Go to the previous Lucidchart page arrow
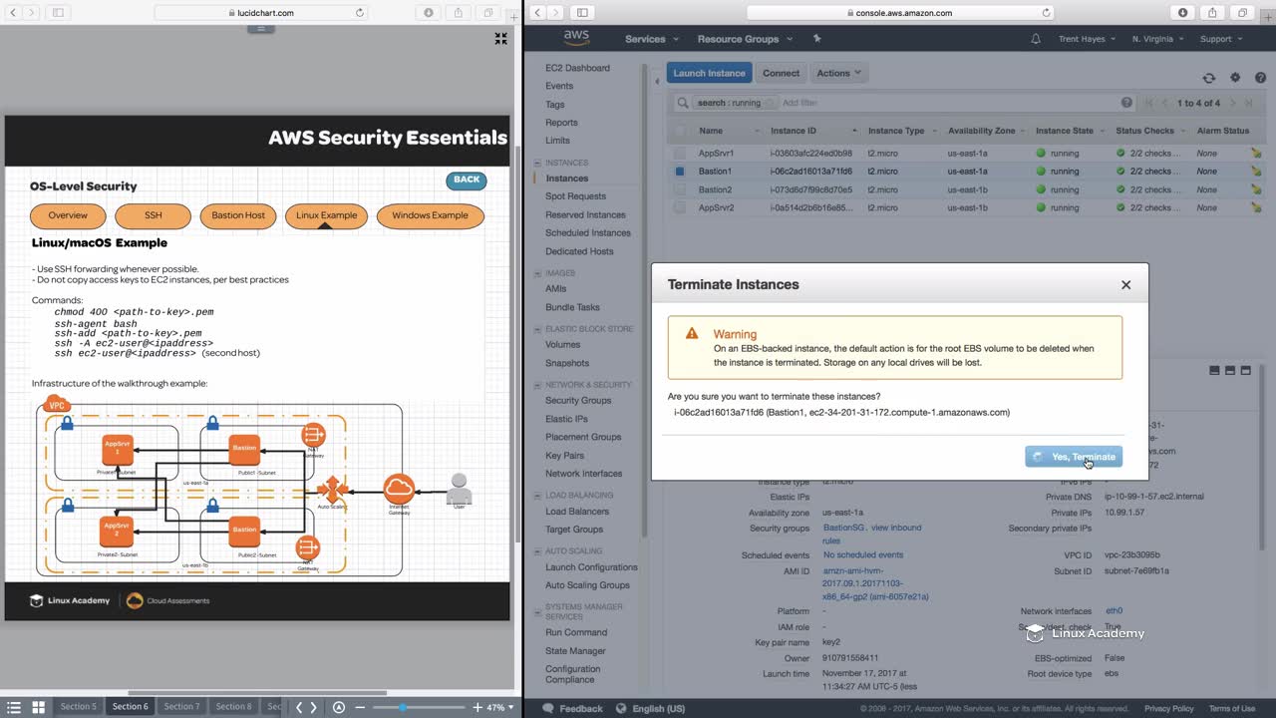The width and height of the screenshot is (1276, 718). pyautogui.click(x=298, y=707)
